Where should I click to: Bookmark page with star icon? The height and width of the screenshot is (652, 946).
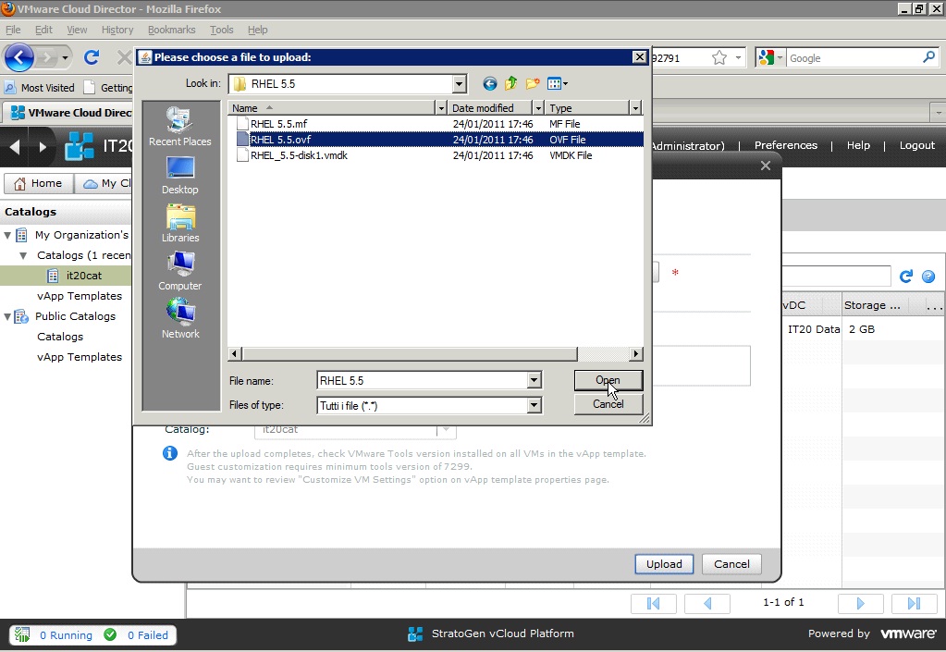(719, 58)
